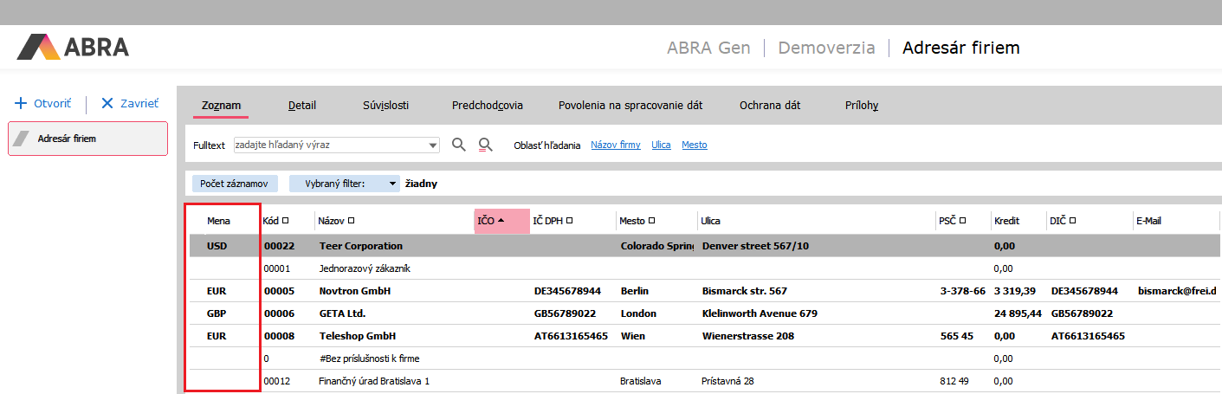Click the PSČ cell 812 49
This screenshot has height=394, width=1222.
coord(954,381)
